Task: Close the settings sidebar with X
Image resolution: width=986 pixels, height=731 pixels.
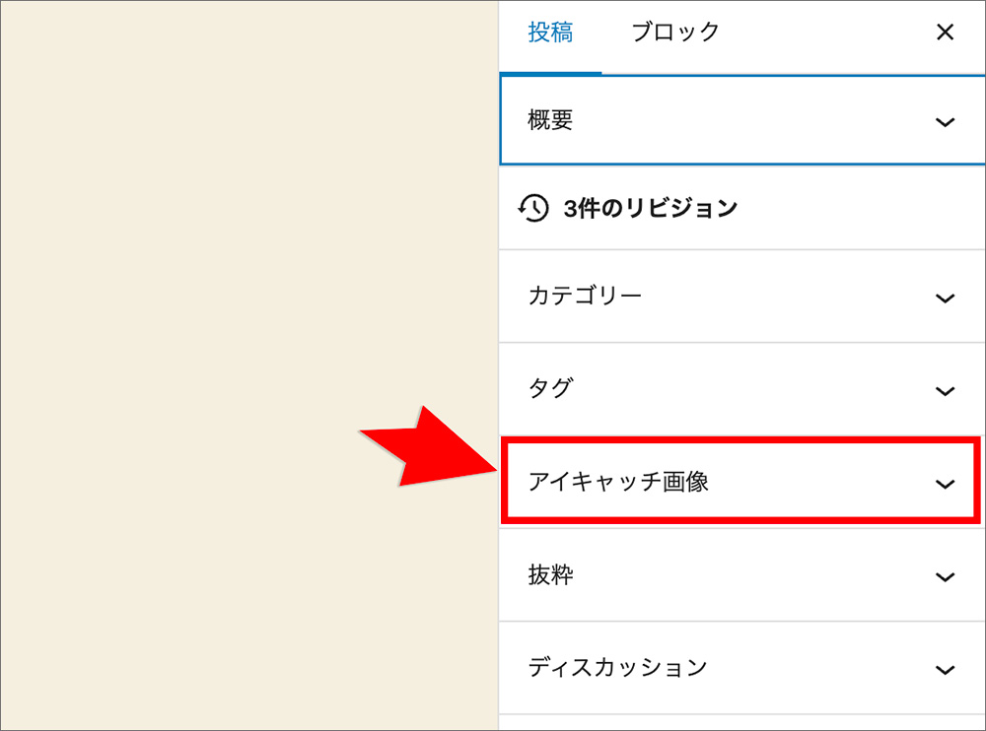Action: click(x=945, y=33)
